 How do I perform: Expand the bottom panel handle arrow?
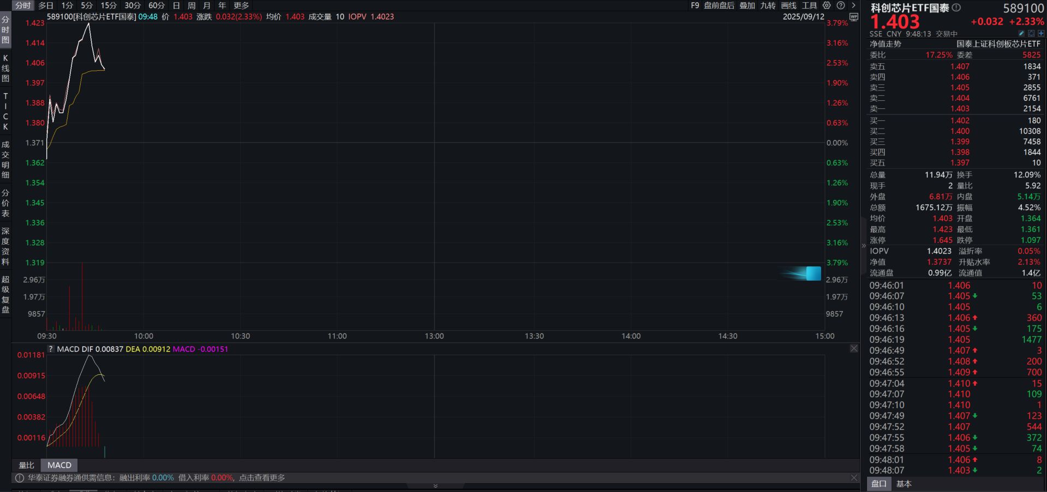435,485
